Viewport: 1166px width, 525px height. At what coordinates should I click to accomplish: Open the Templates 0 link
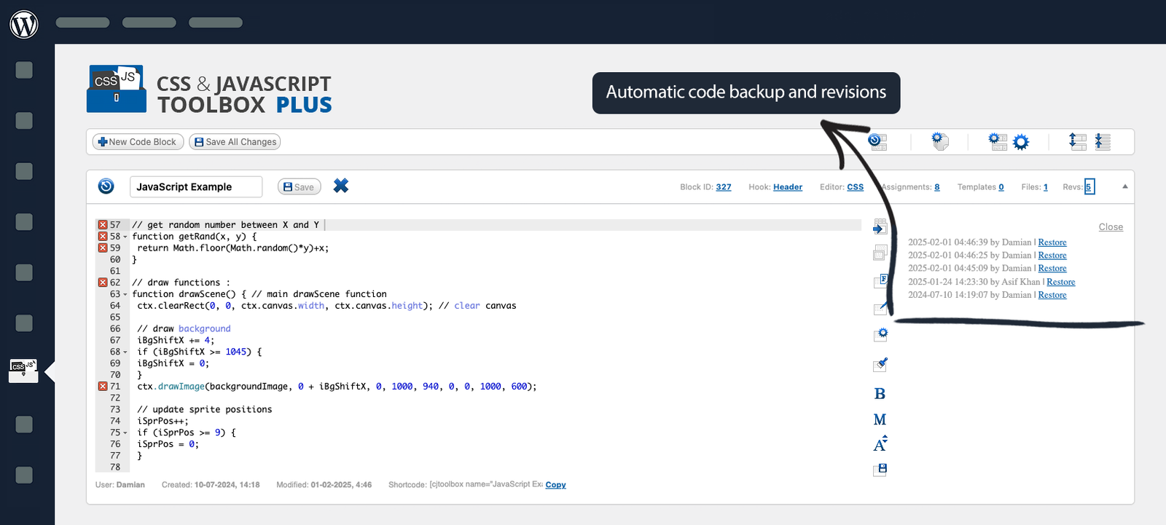pos(1001,187)
